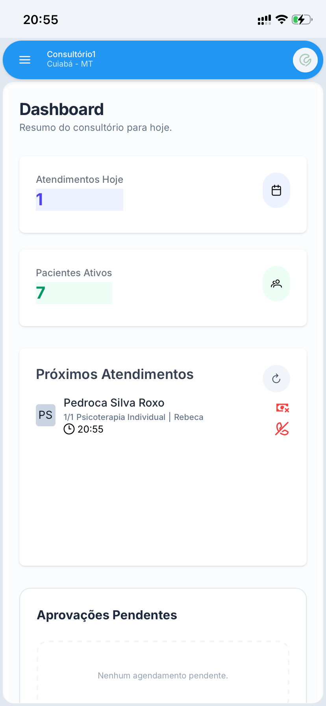Click the calendar icon on Atendimentos Hoje
This screenshot has height=706, width=326.
tap(276, 190)
